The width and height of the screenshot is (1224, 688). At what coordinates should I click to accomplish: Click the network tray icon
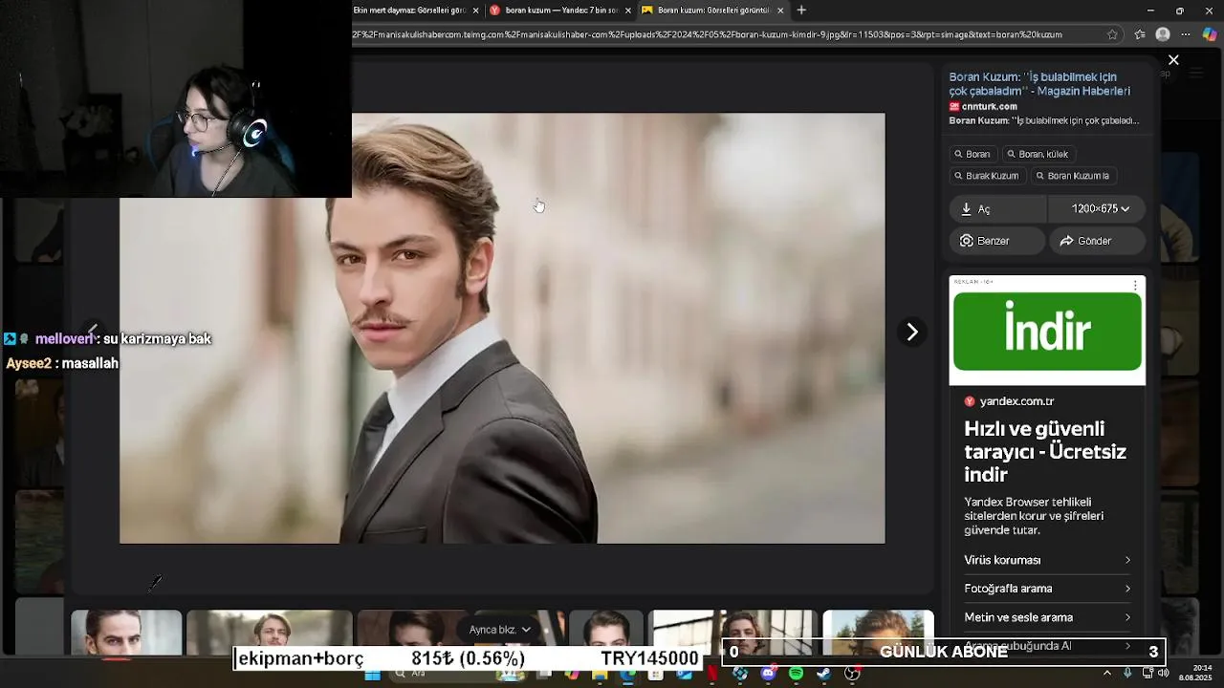1147,673
